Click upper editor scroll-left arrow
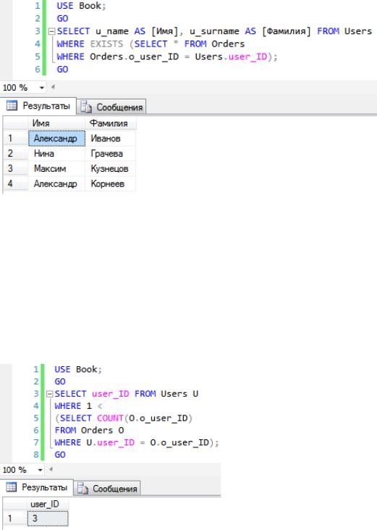377x530 pixels. (x=53, y=88)
